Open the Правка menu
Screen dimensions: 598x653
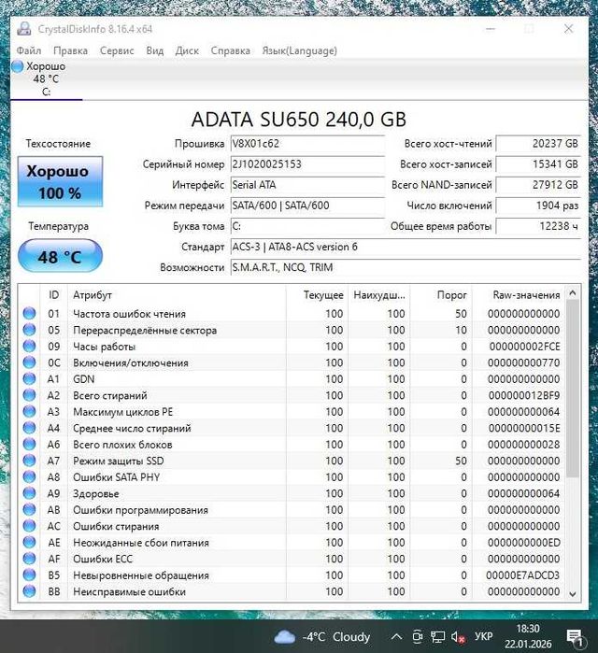[70, 50]
